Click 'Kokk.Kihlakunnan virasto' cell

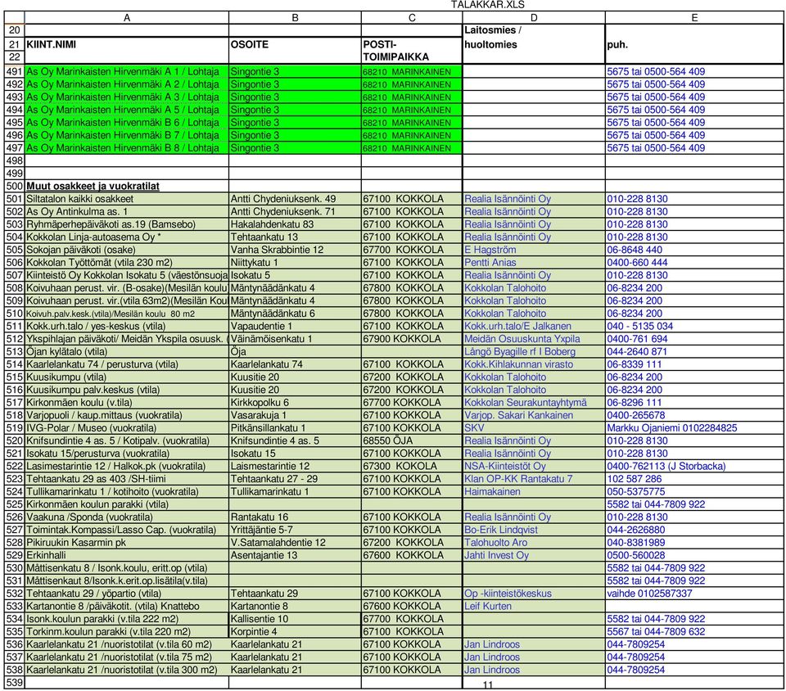[533, 364]
